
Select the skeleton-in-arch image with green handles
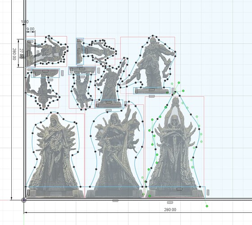coord(175,147)
